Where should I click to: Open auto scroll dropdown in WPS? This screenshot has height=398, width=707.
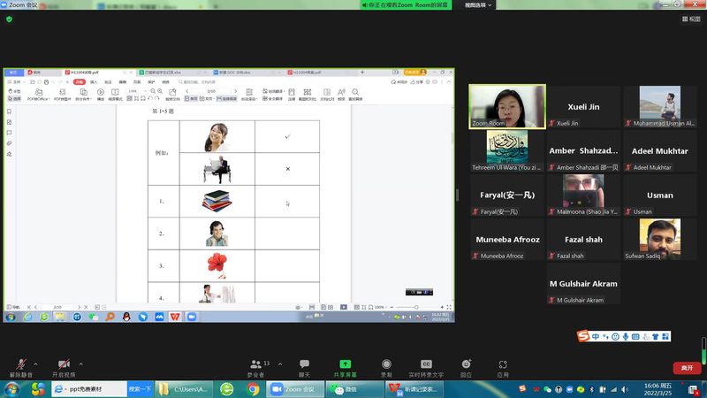click(x=249, y=95)
